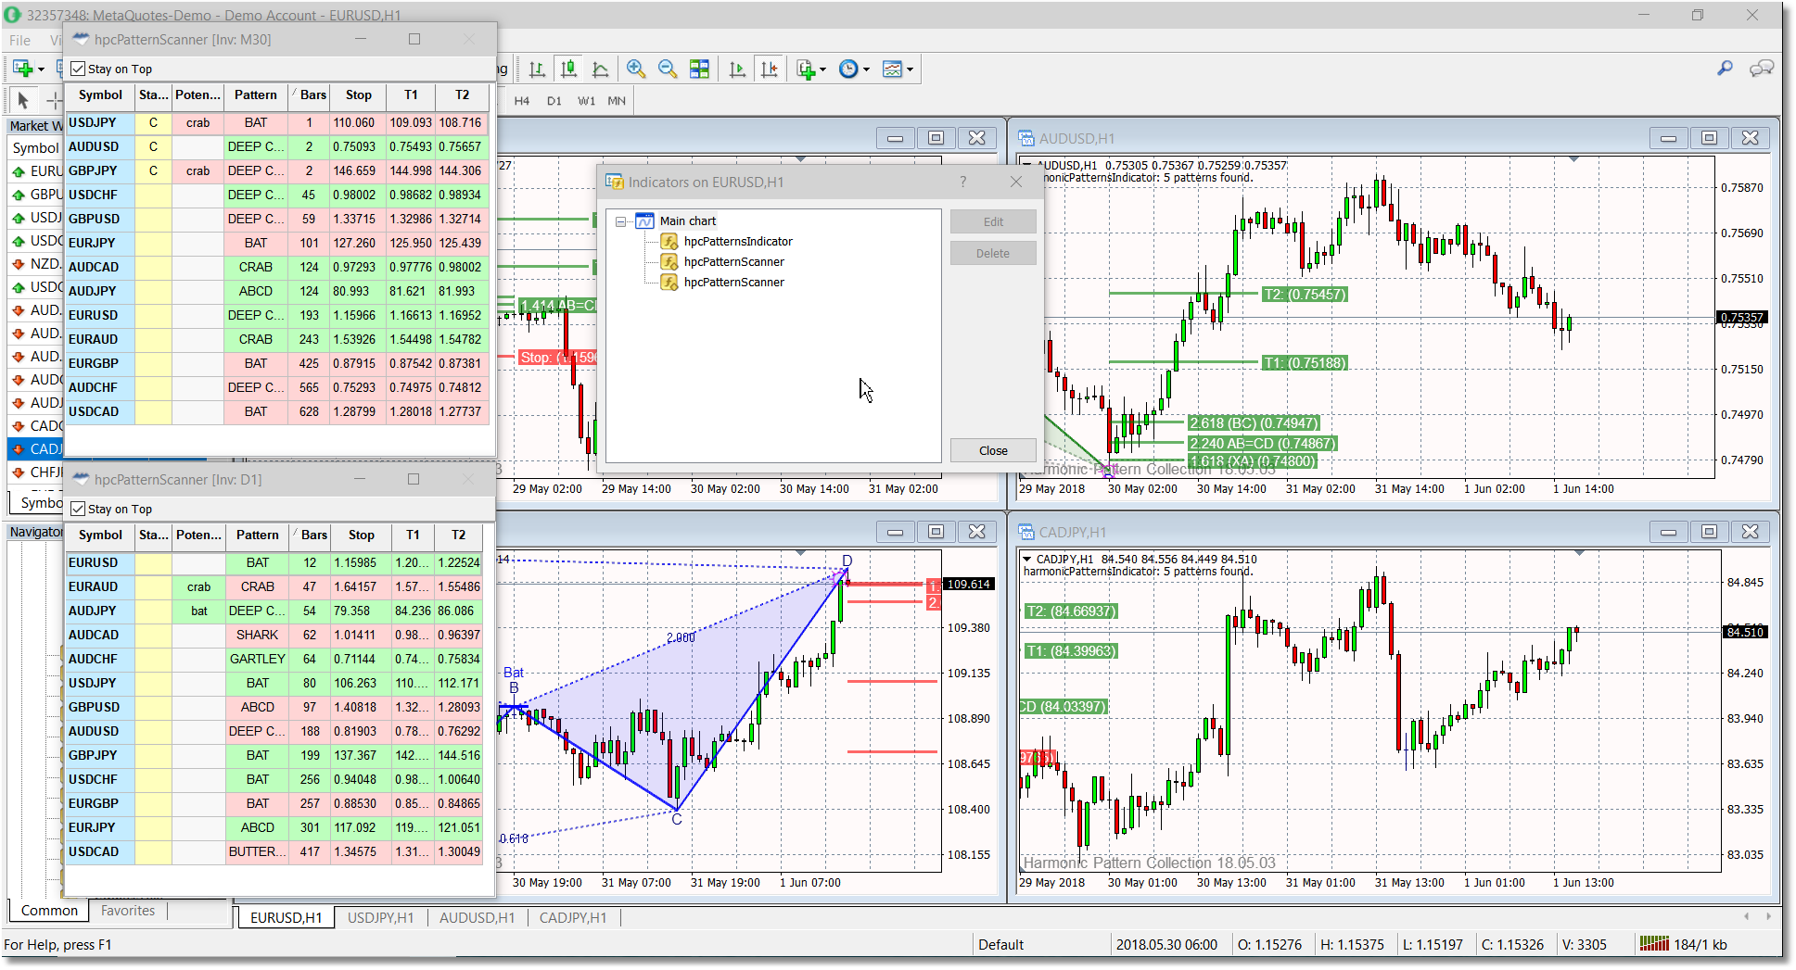Toggle Stay on Top in M30 scanner
Viewport: 1796px width, 970px height.
pyautogui.click(x=78, y=69)
